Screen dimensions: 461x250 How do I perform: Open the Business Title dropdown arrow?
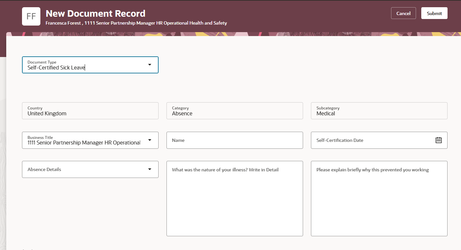150,140
